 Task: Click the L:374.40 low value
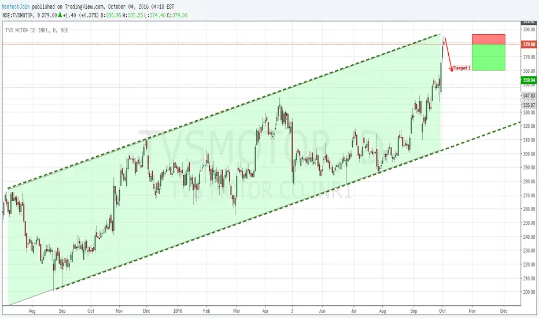[x=154, y=16]
